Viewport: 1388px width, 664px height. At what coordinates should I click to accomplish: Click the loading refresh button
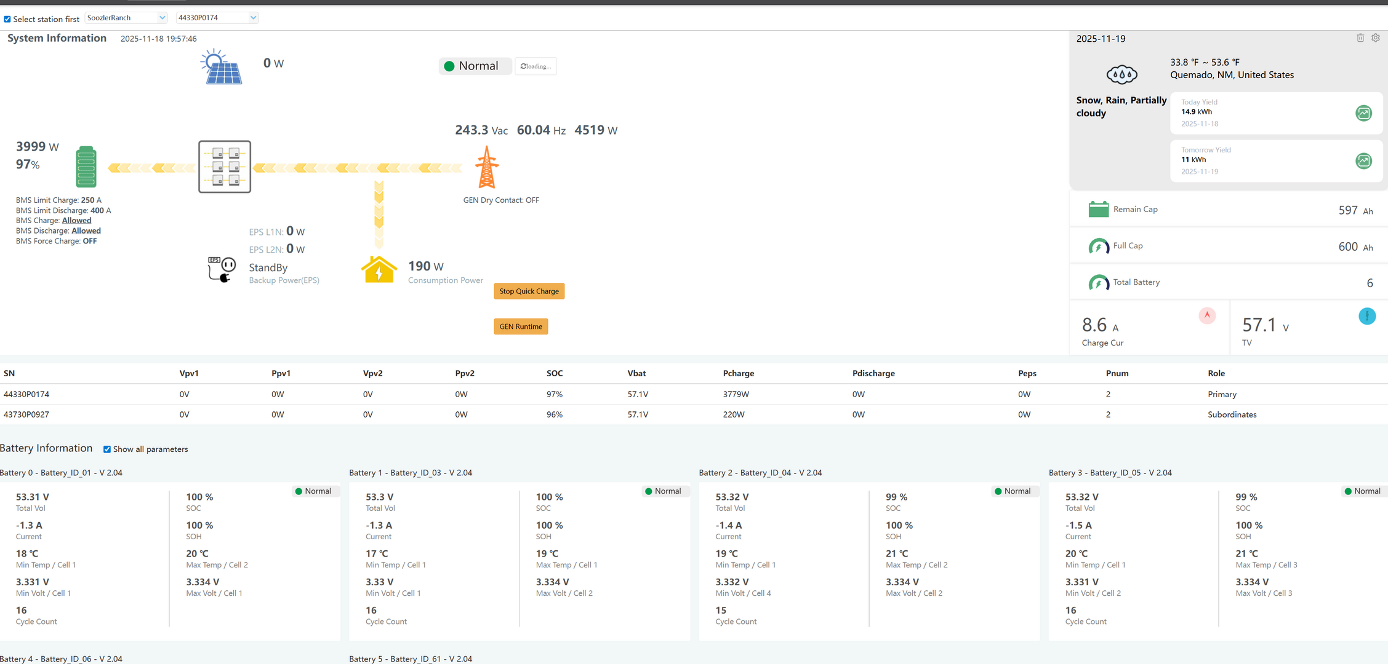point(536,66)
